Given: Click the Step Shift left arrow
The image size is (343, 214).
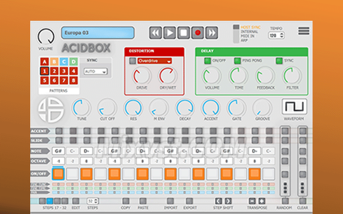Looking at the screenshot, I should point(218,201).
